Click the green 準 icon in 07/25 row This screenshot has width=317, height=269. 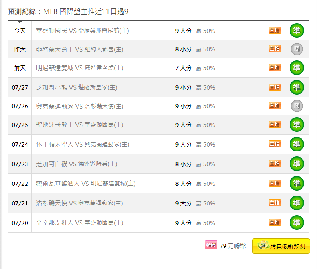(x=297, y=124)
